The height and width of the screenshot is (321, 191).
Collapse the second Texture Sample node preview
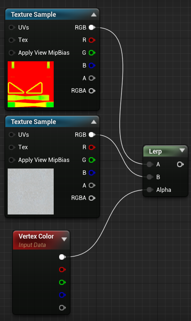93,122
